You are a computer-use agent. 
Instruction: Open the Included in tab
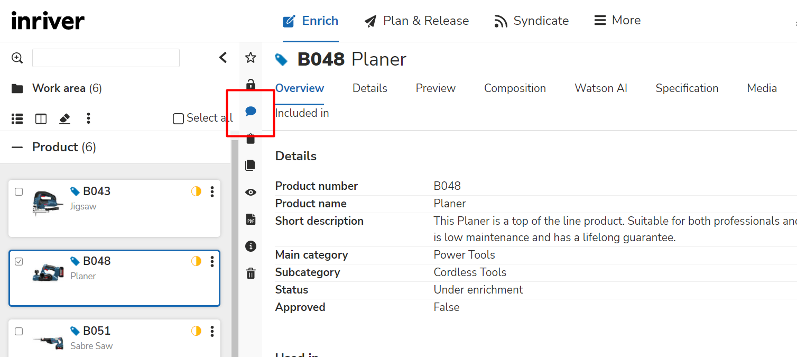302,113
